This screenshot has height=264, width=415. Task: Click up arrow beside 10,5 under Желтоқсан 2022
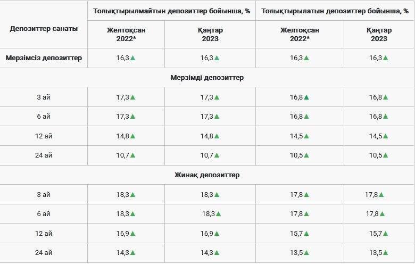tap(306, 155)
